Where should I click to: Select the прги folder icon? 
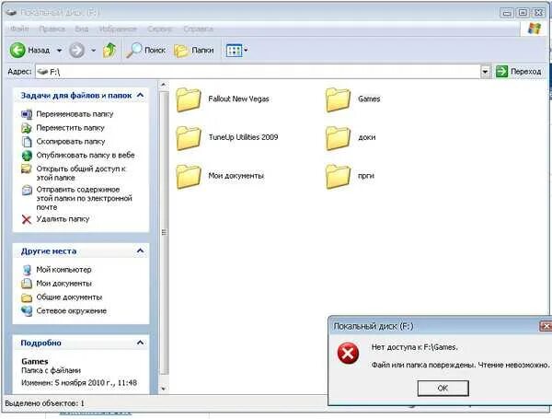338,176
